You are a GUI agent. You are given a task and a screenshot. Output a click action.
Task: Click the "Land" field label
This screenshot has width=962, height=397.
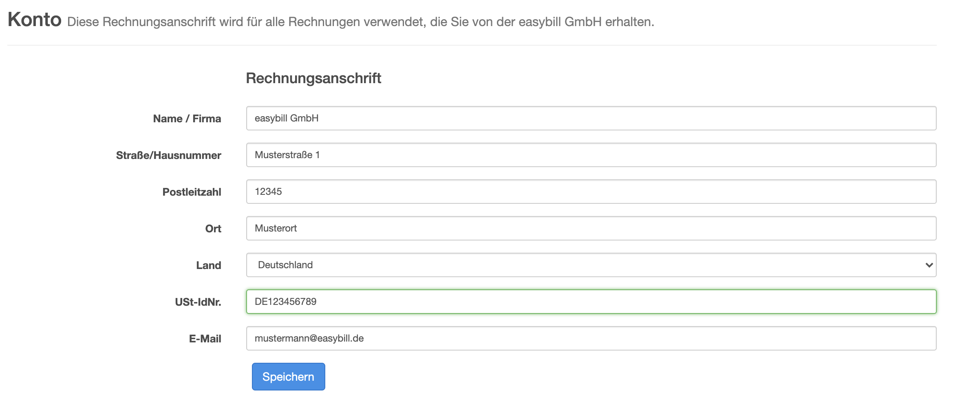click(209, 265)
